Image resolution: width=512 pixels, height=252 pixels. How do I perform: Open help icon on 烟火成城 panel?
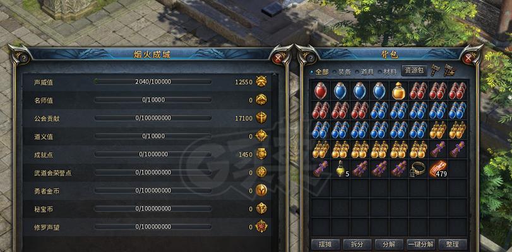pyautogui.click(x=23, y=59)
